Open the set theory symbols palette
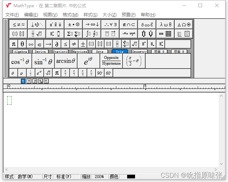The image size is (228, 182). (x=129, y=25)
